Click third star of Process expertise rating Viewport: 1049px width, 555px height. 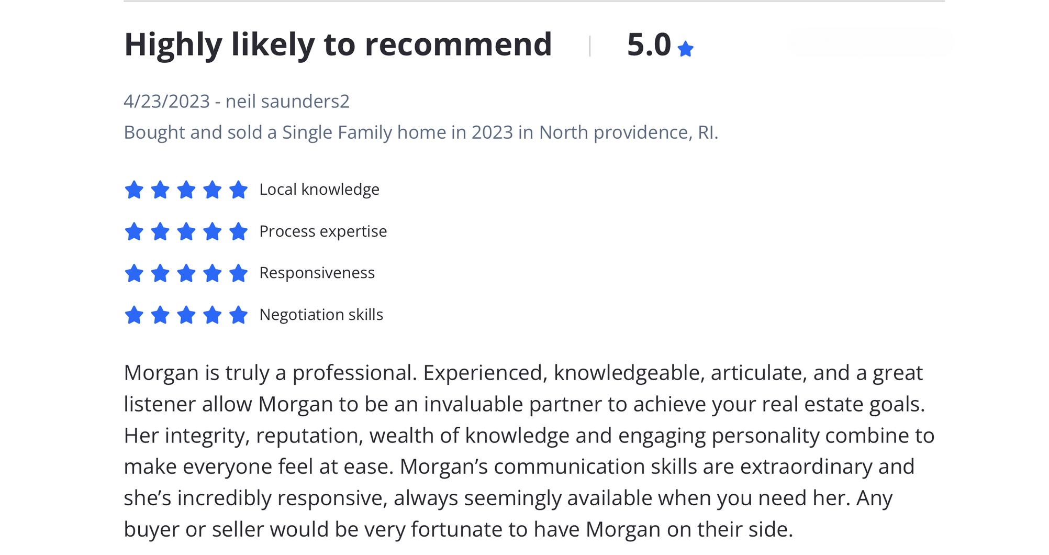click(186, 231)
